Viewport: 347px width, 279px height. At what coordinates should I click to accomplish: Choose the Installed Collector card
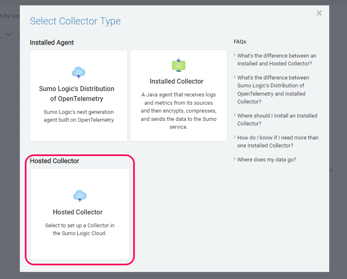click(x=179, y=96)
